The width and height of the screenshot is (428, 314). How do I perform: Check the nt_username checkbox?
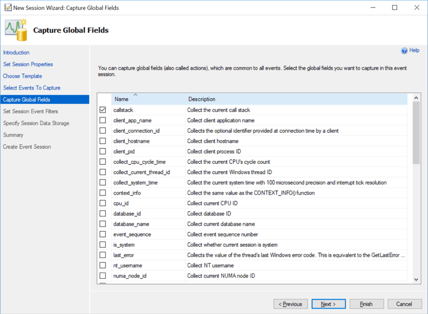(102, 265)
